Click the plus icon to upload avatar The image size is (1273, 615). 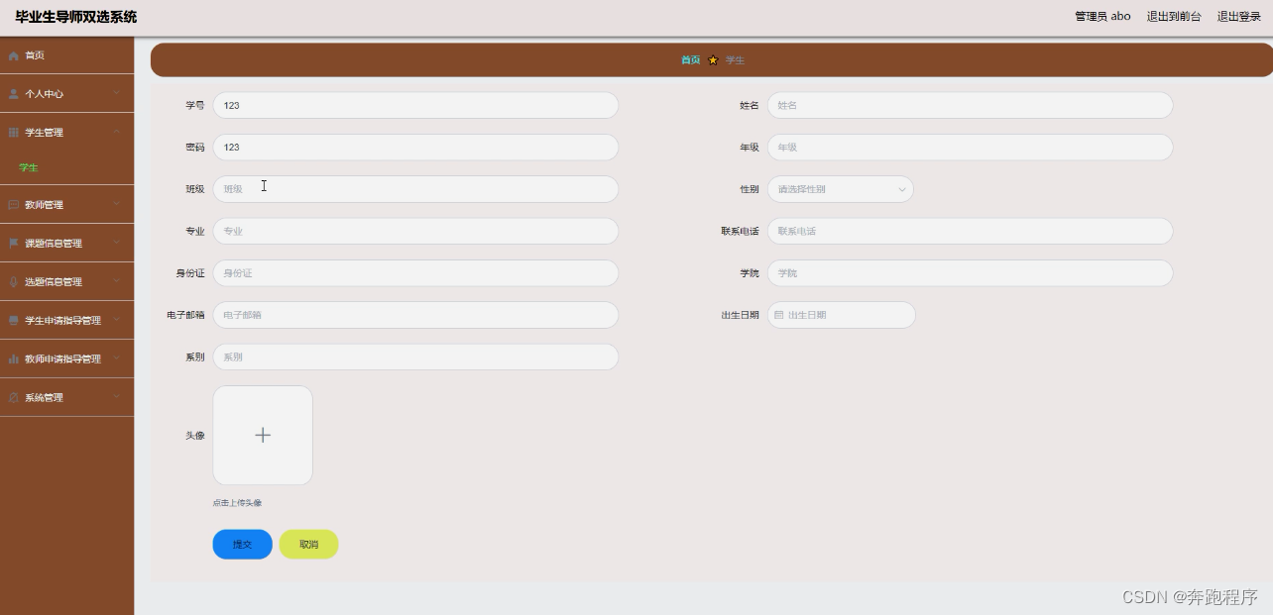[263, 435]
